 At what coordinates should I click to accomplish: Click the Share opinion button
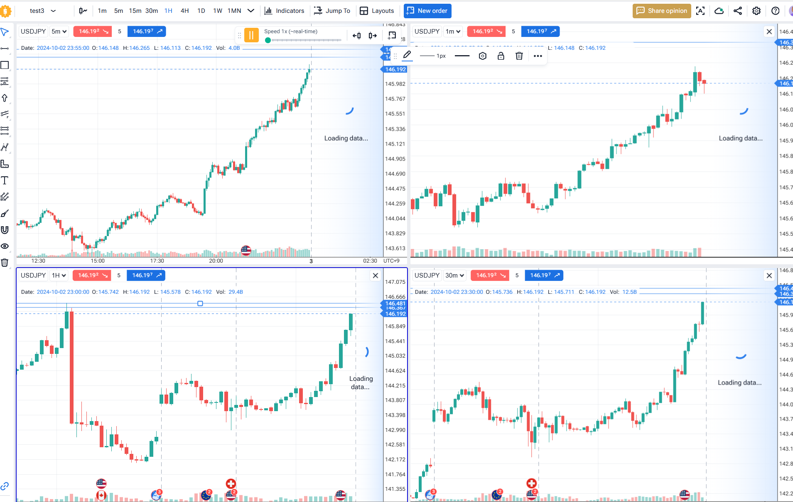tap(662, 11)
